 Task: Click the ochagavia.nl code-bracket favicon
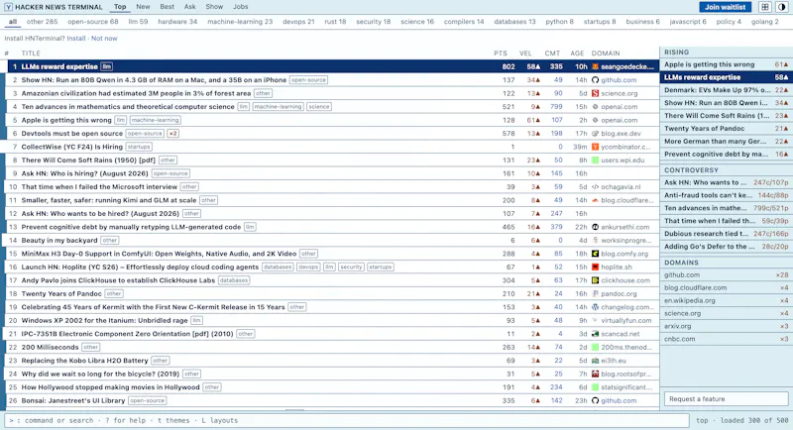click(x=596, y=187)
